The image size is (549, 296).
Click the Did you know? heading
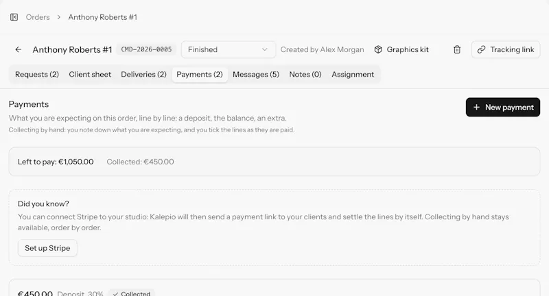(x=43, y=203)
